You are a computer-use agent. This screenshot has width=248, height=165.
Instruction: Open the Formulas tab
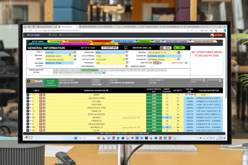(x=144, y=41)
